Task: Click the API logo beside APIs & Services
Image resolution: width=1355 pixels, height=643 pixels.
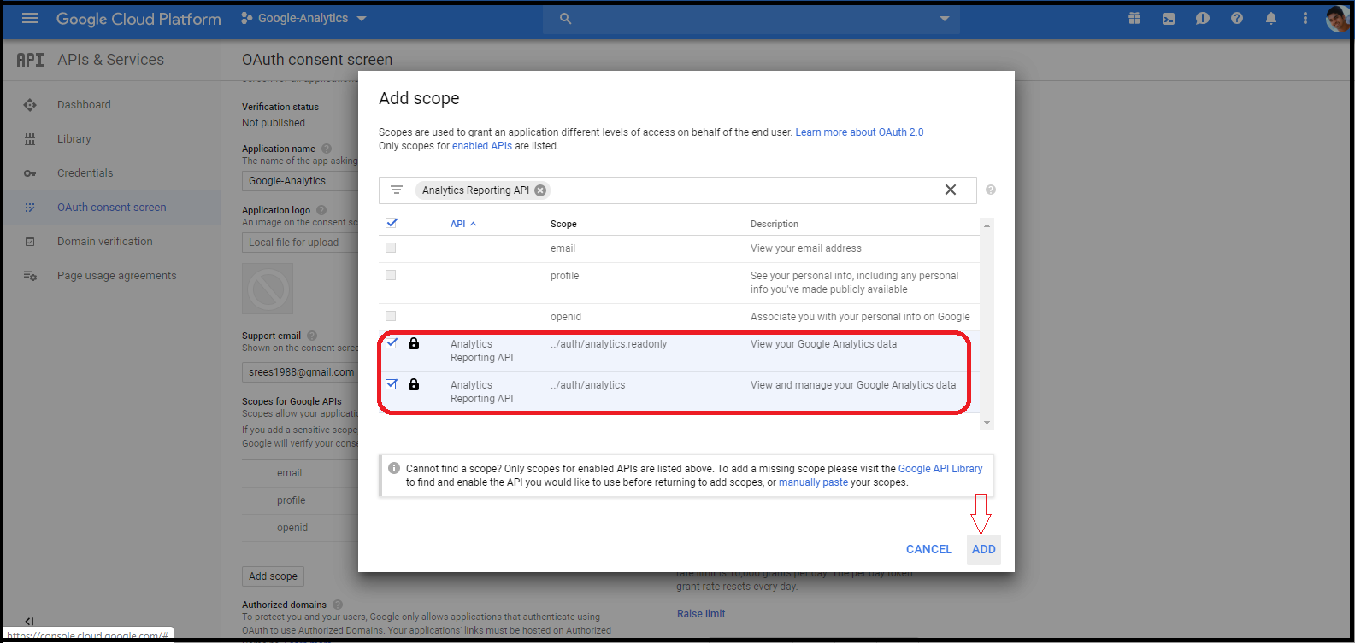Action: (x=30, y=60)
